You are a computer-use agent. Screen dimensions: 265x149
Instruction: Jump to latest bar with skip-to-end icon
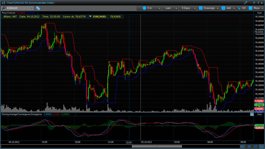click(x=242, y=146)
